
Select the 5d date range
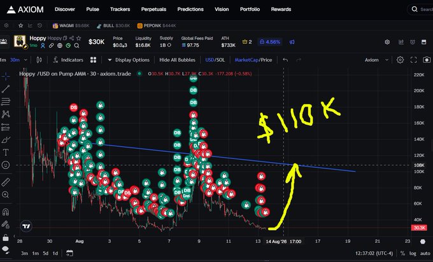click(46, 253)
